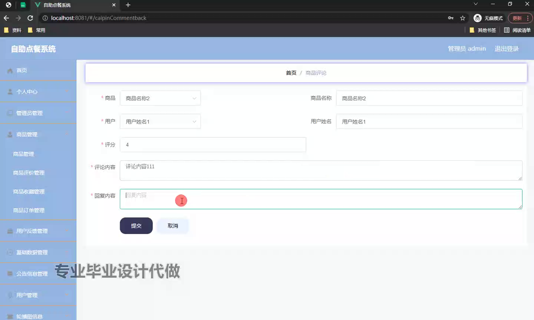The image size is (534, 320).
Task: Click the 评论内容 text area
Action: (321, 170)
